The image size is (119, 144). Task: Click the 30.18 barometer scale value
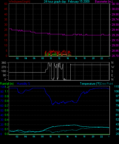pyautogui.click(x=115, y=4)
